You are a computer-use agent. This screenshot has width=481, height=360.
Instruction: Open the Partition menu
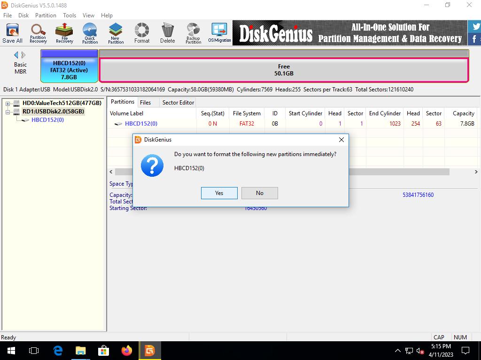point(46,15)
